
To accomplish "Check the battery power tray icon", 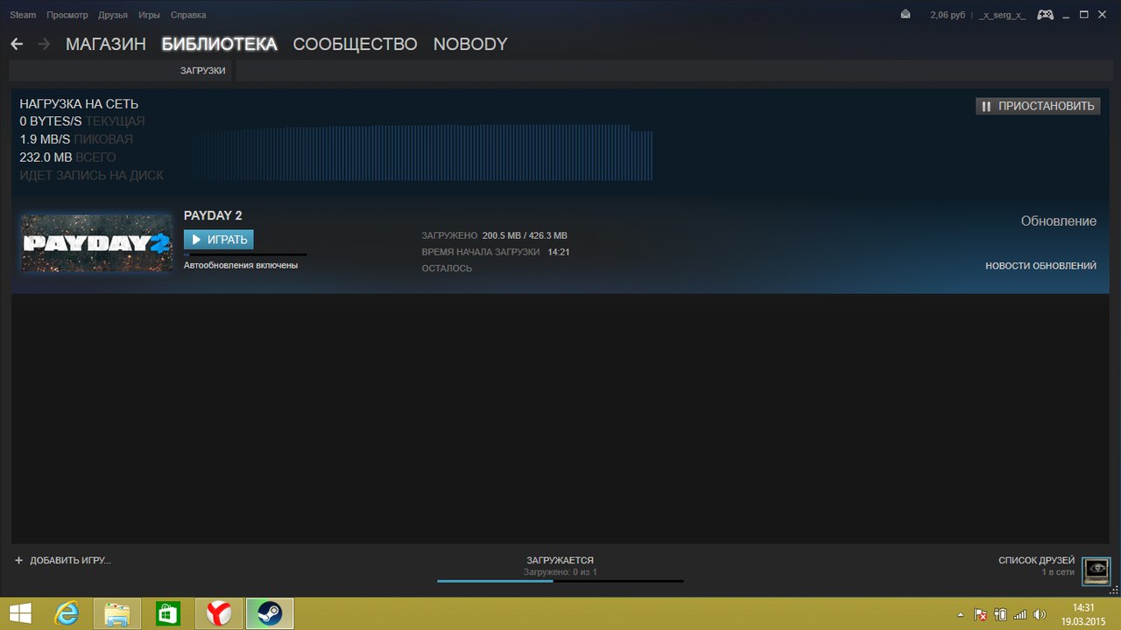I will click(1000, 615).
